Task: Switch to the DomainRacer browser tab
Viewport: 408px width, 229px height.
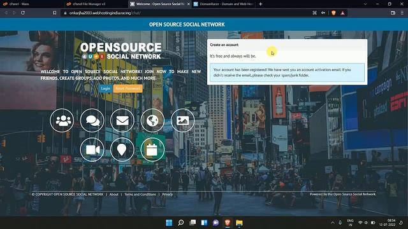Action: [224, 4]
